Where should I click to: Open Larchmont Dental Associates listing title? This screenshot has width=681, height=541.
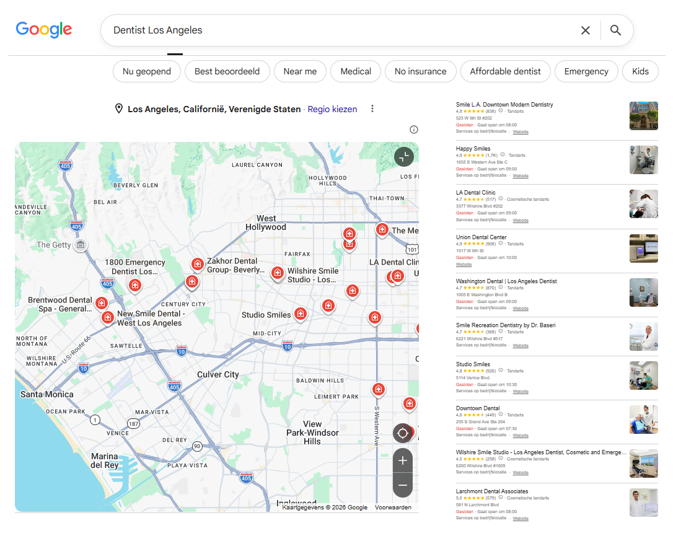[x=492, y=491]
